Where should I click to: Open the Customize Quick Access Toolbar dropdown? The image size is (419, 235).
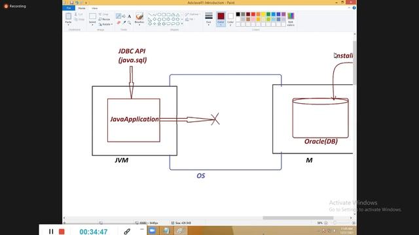pyautogui.click(x=86, y=3)
